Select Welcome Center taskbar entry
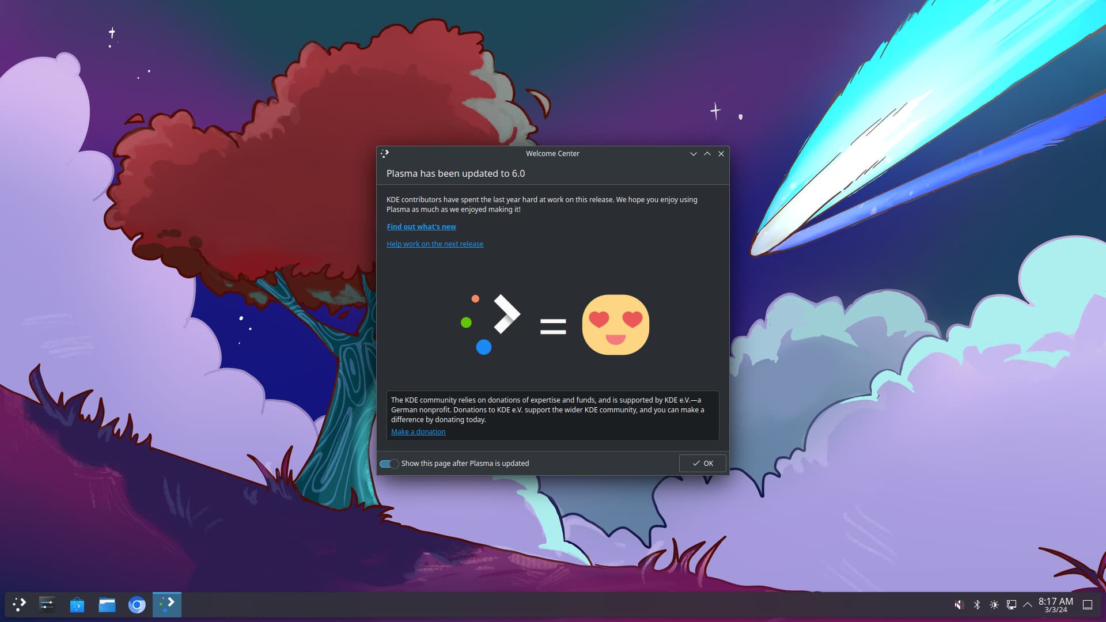 click(167, 605)
